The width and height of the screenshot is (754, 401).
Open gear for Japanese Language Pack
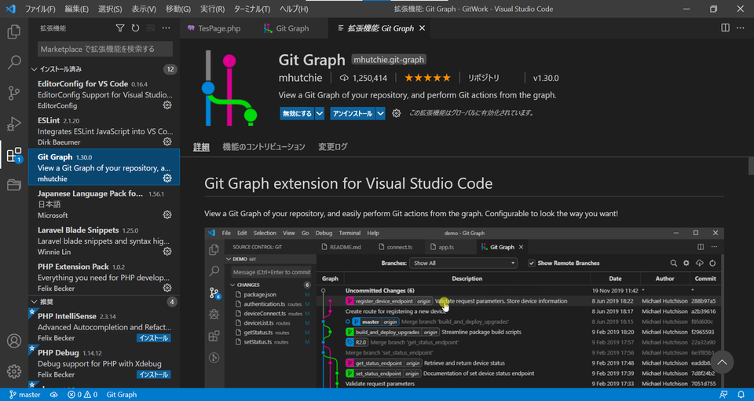[x=167, y=215]
